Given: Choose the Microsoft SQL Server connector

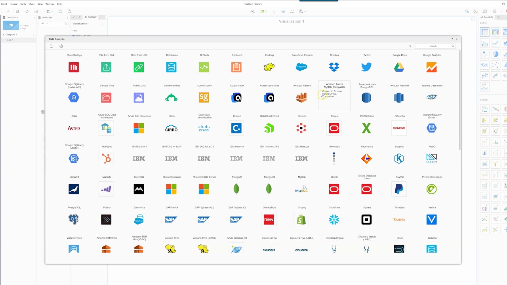Looking at the screenshot, I should [204, 189].
